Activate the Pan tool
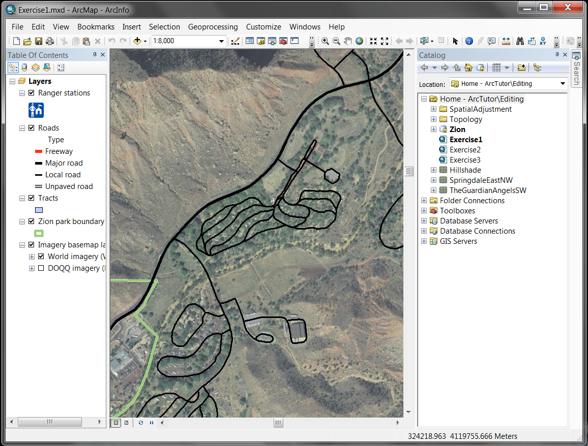Screen dimensions: 588x446 347,41
